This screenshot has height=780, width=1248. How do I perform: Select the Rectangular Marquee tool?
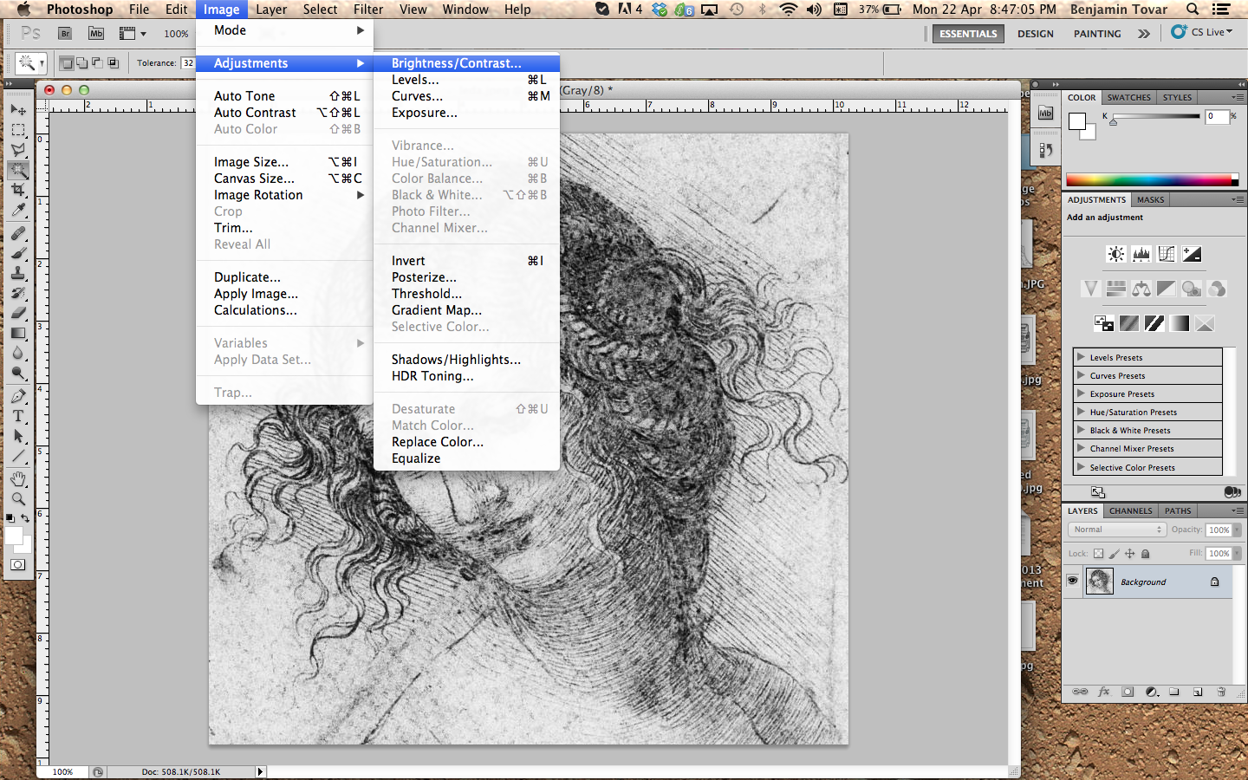18,130
